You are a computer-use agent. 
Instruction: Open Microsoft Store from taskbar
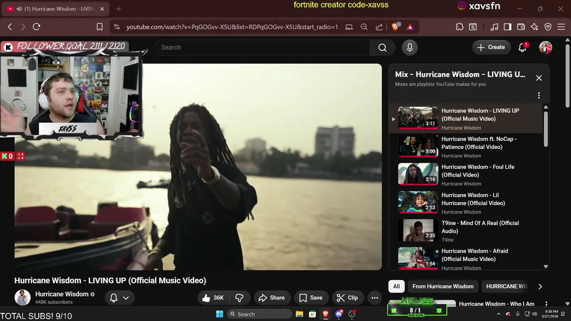312,314
